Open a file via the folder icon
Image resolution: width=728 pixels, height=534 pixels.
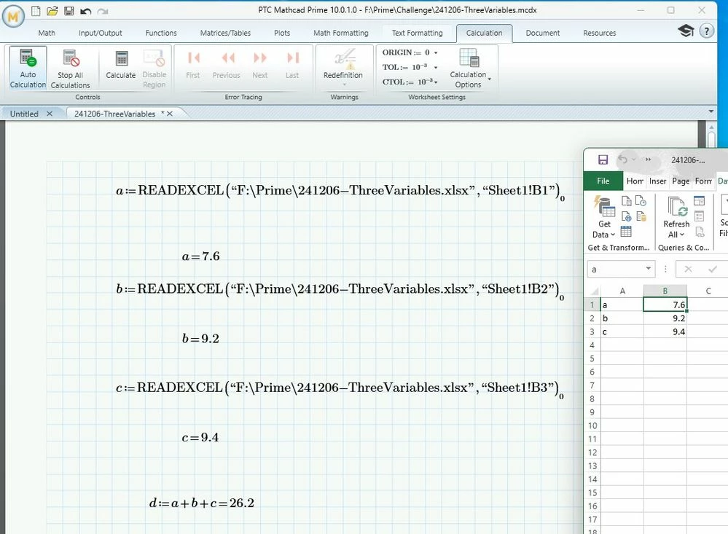(x=52, y=11)
